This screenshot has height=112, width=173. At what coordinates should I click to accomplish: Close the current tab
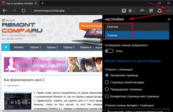point(36,3)
